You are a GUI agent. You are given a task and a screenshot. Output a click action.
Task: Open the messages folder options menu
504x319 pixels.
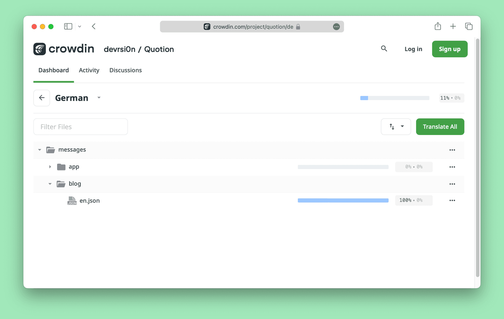coord(452,150)
